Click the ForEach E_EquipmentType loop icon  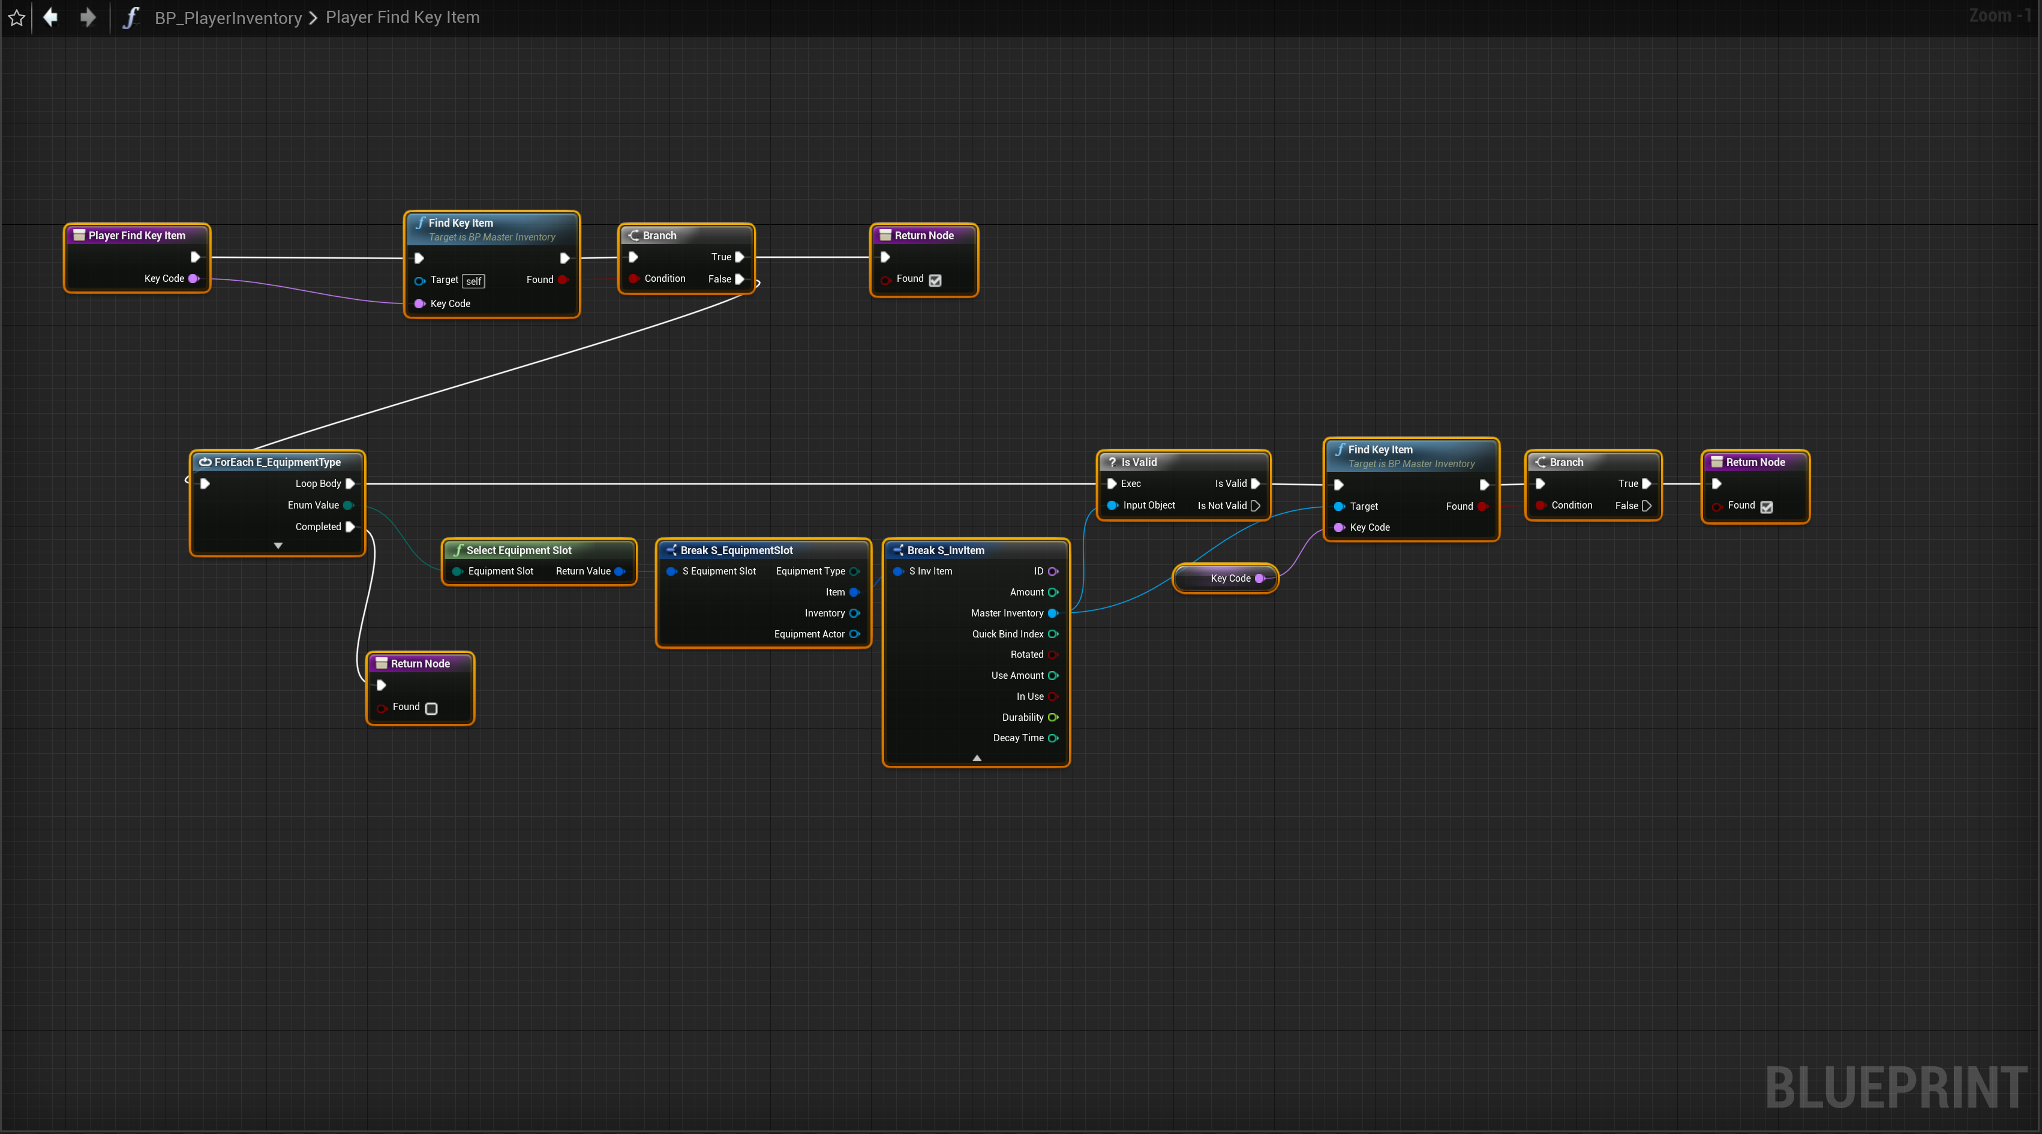205,462
